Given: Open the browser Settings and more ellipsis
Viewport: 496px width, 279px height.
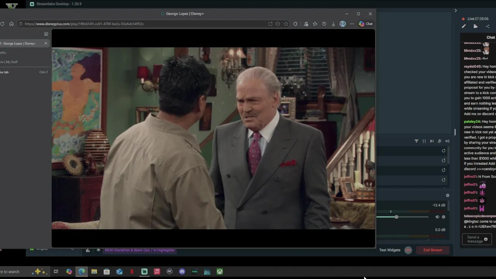Looking at the screenshot, I should pyautogui.click(x=352, y=24).
